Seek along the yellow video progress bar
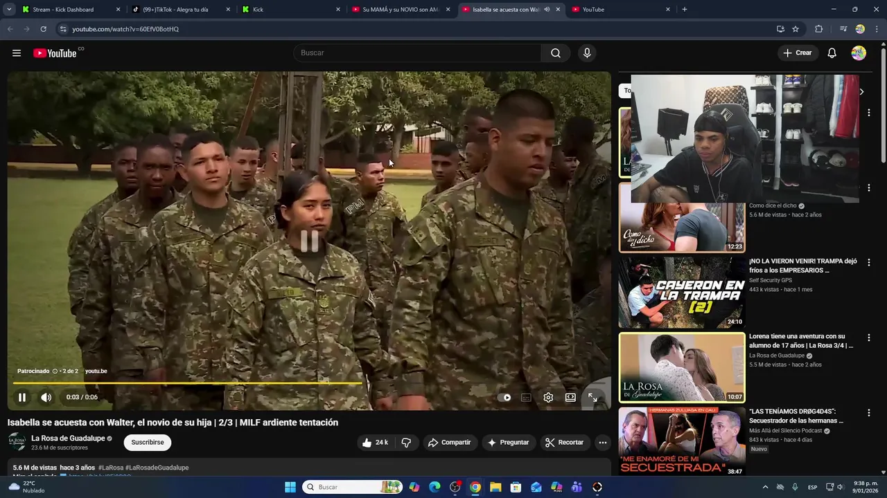This screenshot has height=498, width=887. click(308, 382)
